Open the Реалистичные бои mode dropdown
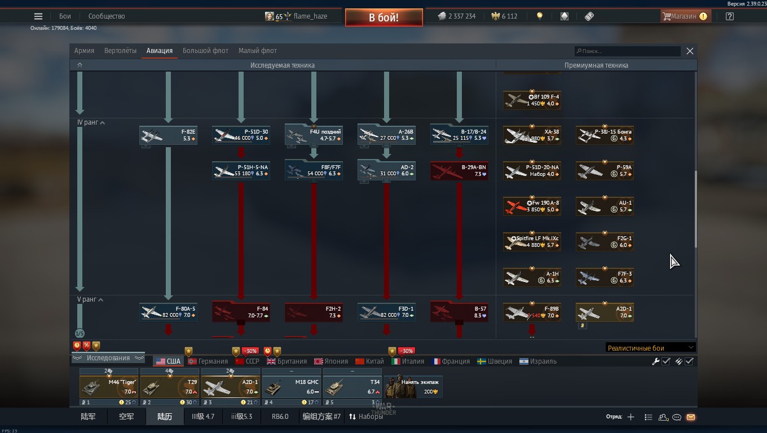 tap(650, 348)
